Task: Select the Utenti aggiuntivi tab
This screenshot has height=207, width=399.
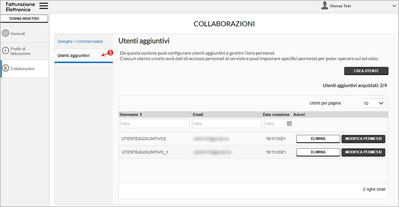Action: pos(84,56)
